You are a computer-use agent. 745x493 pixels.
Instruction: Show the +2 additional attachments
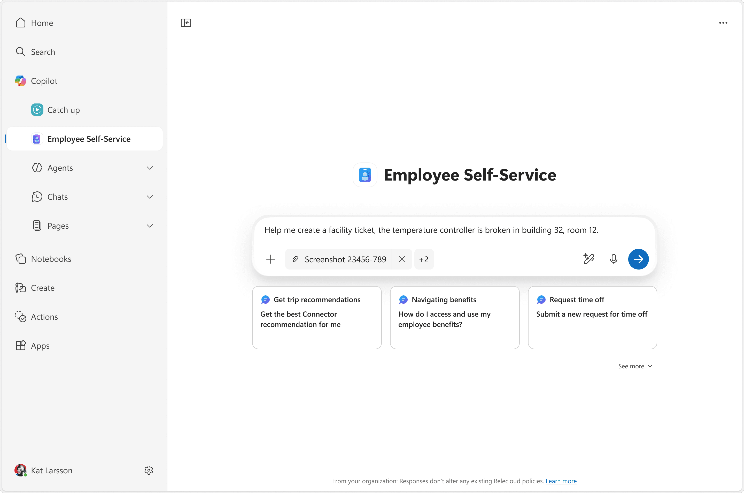click(x=423, y=259)
